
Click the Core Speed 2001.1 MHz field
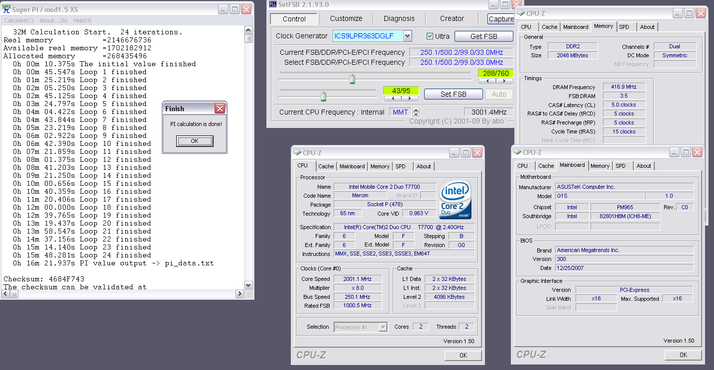tap(357, 279)
